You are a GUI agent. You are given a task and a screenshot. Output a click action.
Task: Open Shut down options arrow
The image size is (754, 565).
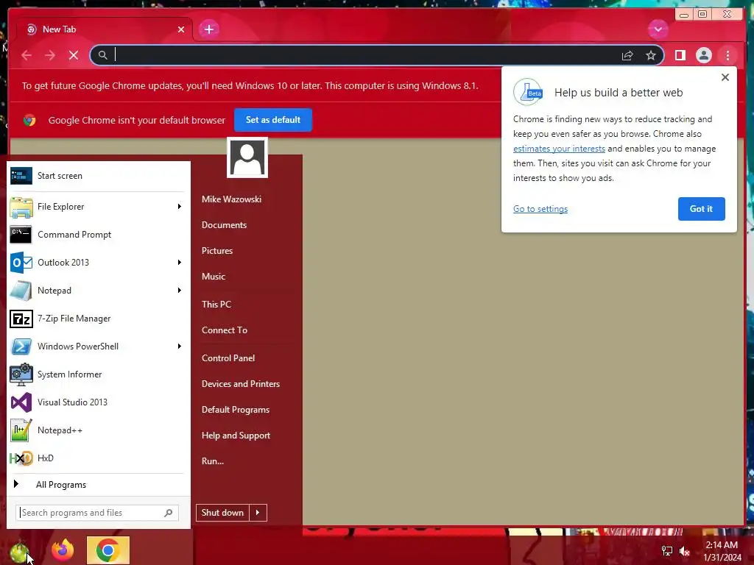pos(258,513)
